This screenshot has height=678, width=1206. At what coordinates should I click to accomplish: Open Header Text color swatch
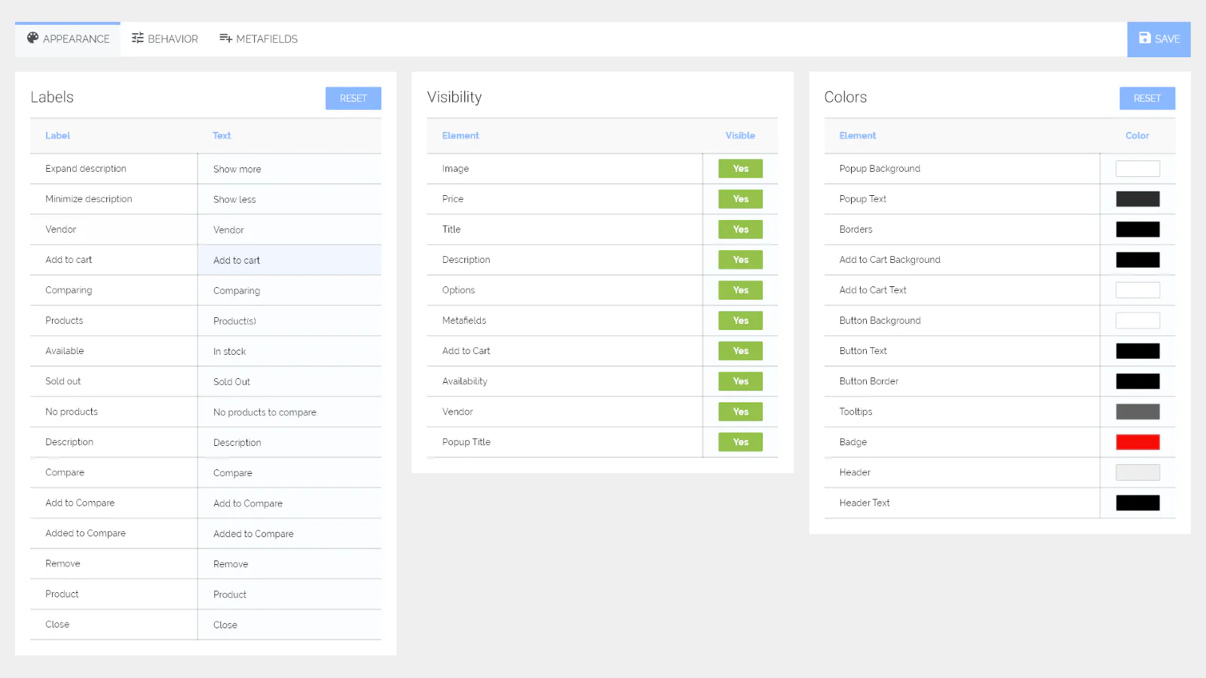point(1137,502)
